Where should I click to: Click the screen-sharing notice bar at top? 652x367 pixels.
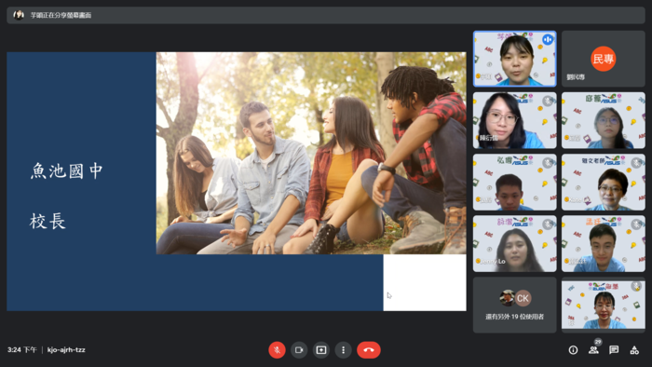(x=326, y=15)
